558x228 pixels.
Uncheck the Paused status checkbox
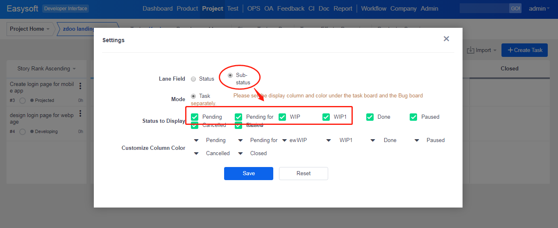(x=414, y=117)
